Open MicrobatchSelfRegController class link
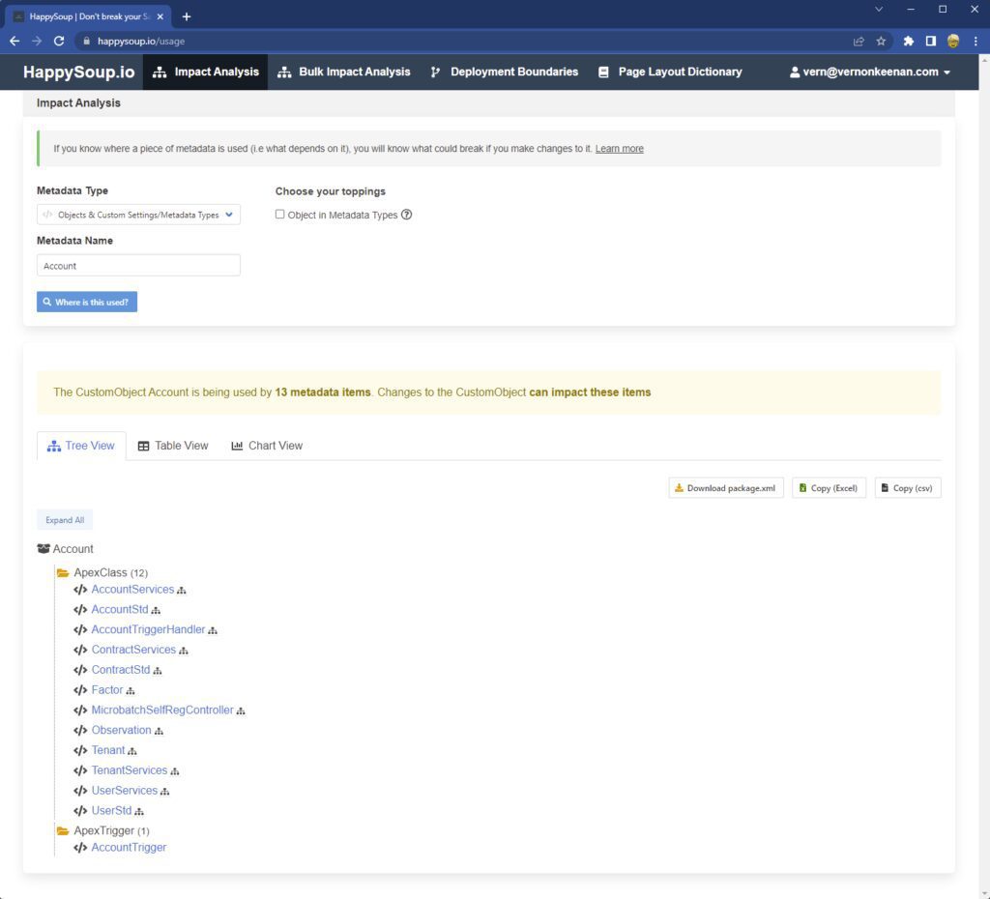Viewport: 990px width, 899px height. [162, 710]
